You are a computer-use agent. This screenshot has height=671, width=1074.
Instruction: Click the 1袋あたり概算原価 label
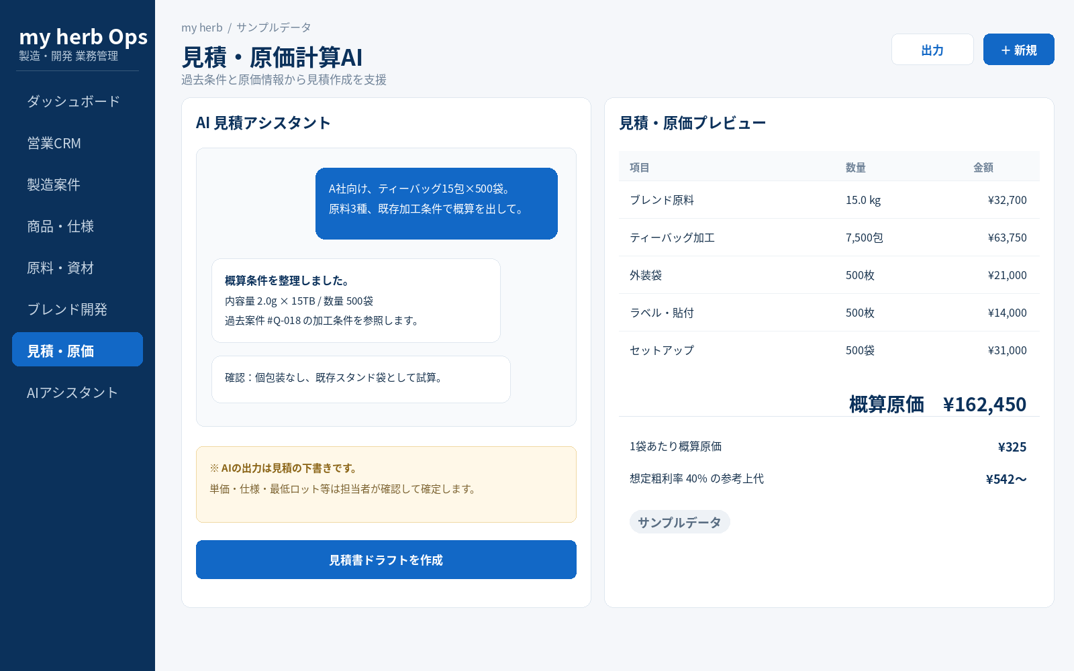tap(676, 446)
